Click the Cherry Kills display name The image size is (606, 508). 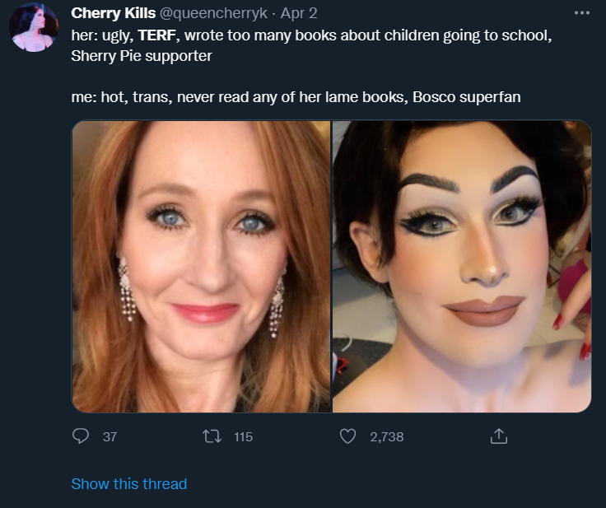point(114,13)
